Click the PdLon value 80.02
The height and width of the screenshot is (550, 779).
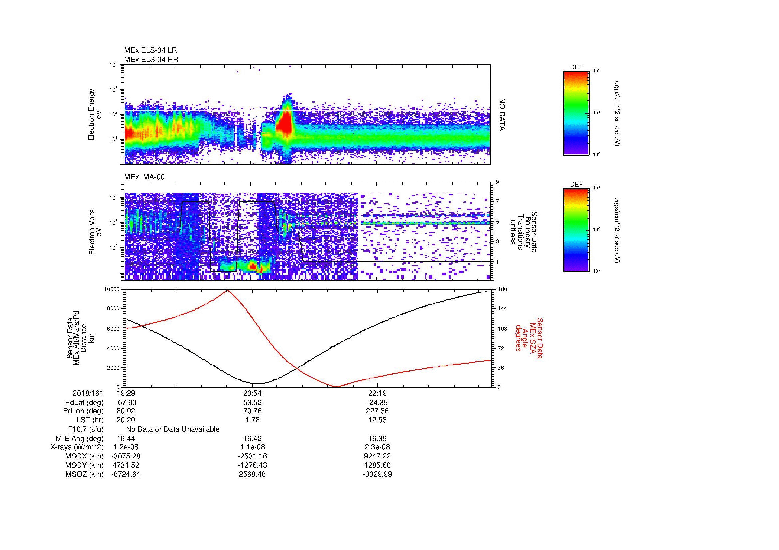126,411
